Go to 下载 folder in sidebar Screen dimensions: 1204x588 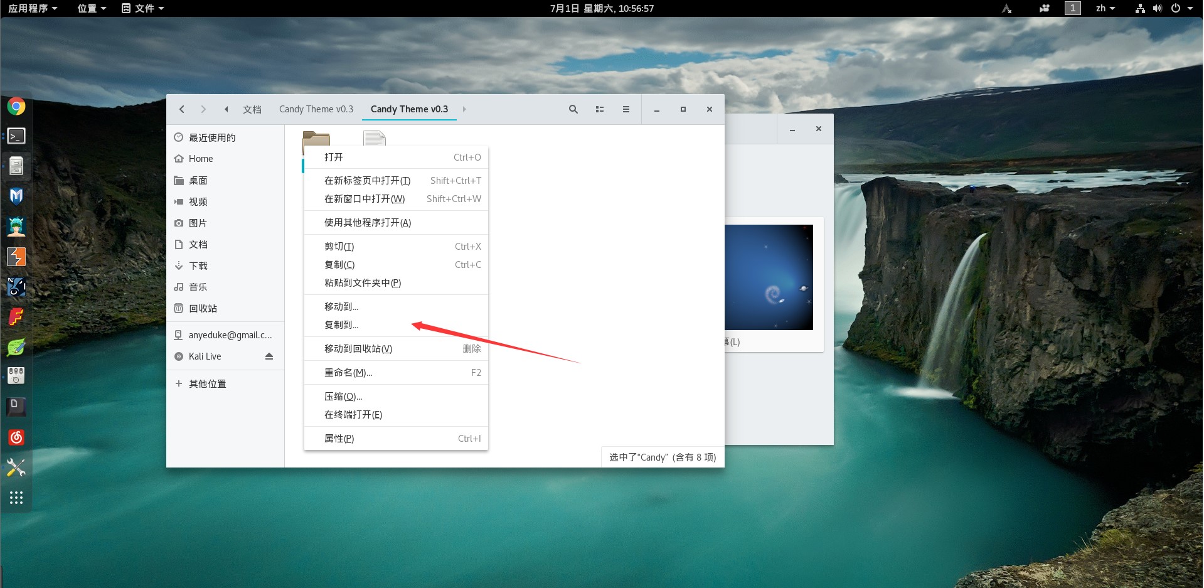198,266
